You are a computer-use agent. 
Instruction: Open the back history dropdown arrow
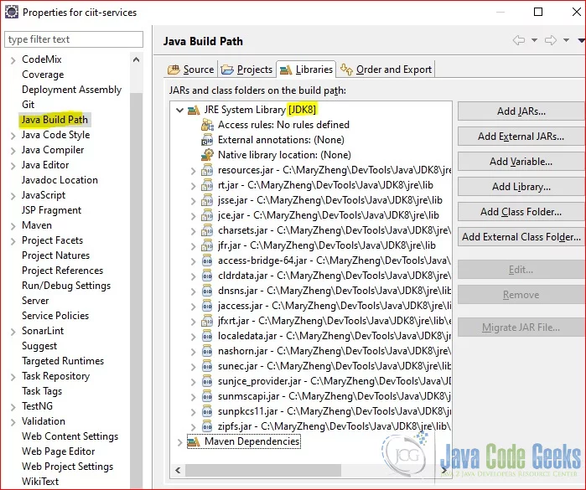(534, 40)
